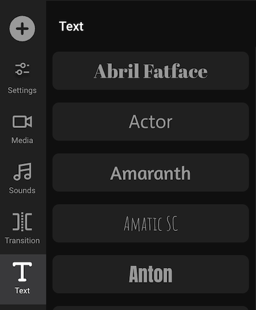Image resolution: width=256 pixels, height=310 pixels.
Task: Pick the Amaranth font option
Action: click(x=151, y=172)
